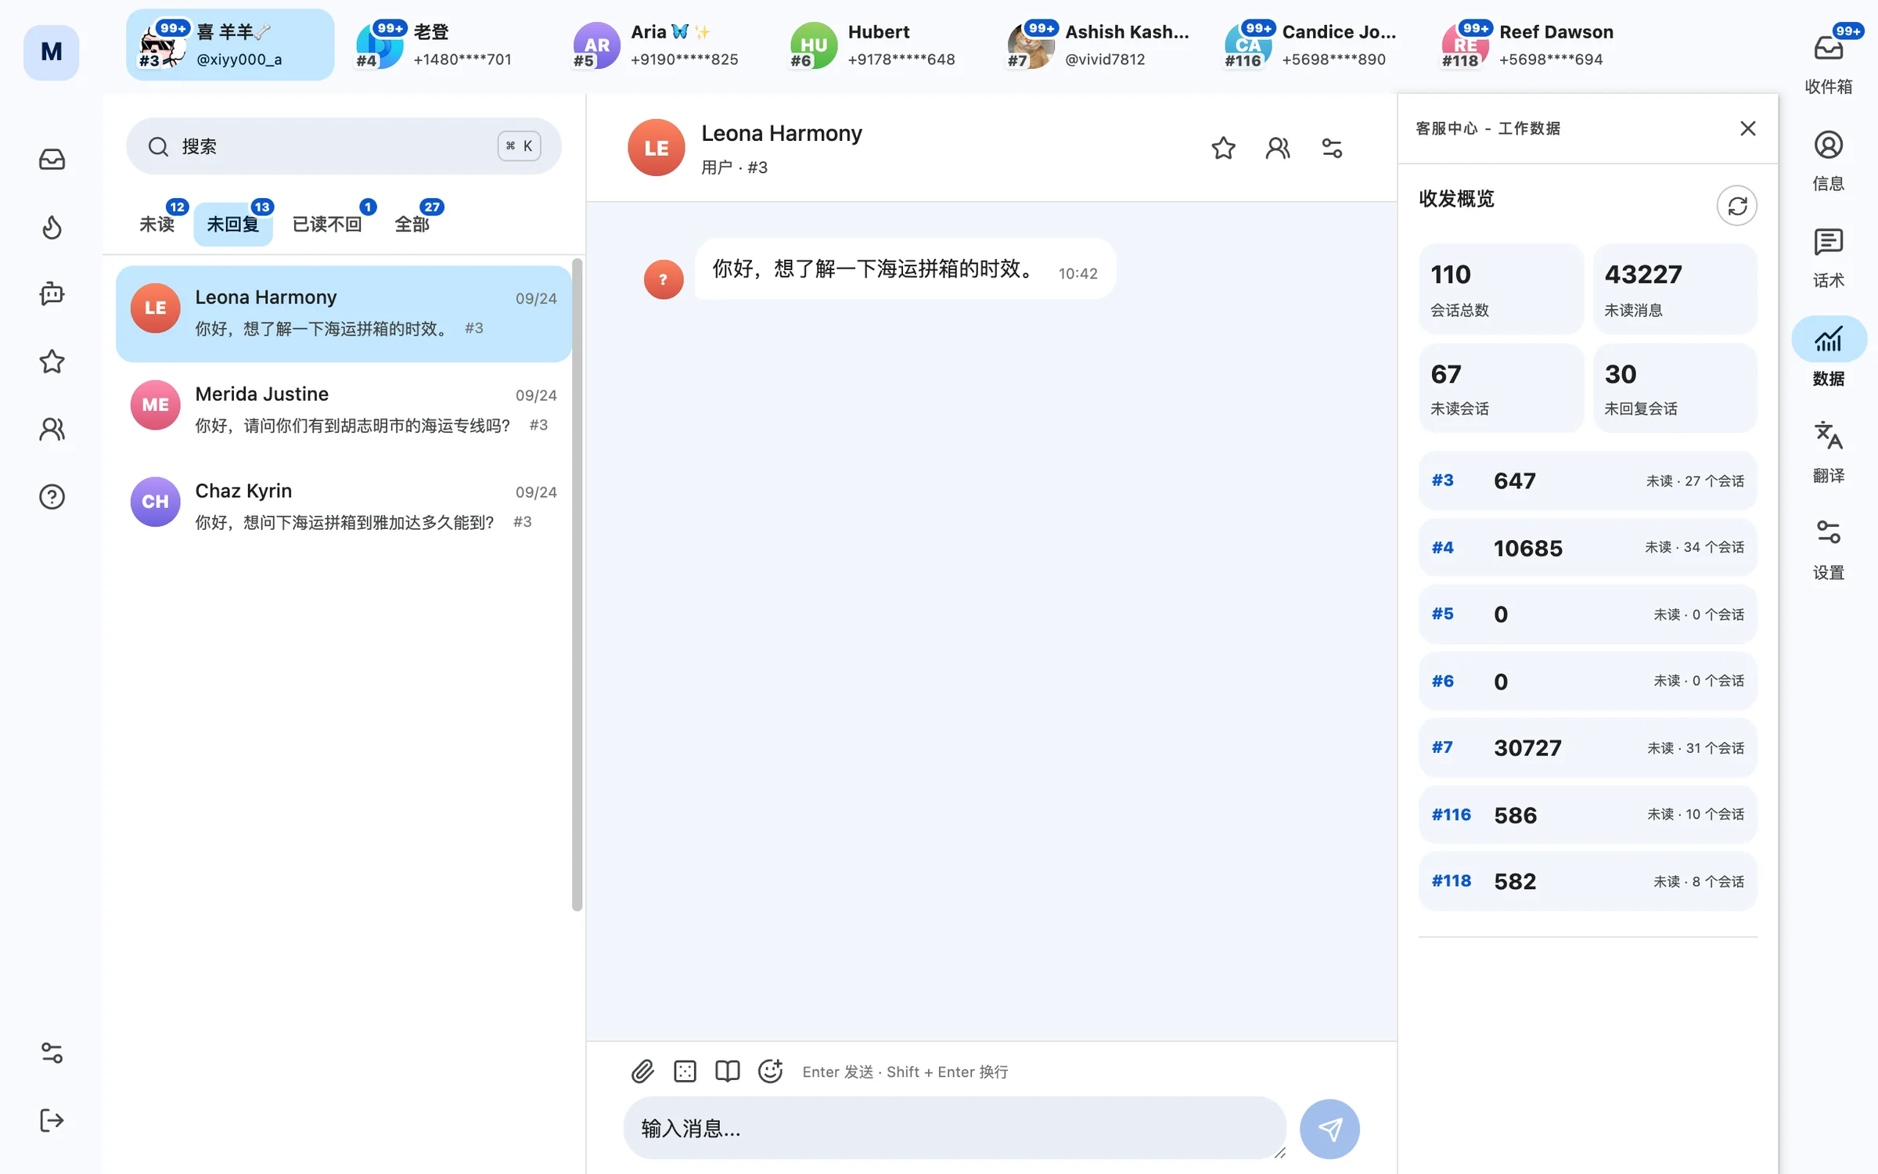Open the Merida Justine conversation

pos(344,409)
